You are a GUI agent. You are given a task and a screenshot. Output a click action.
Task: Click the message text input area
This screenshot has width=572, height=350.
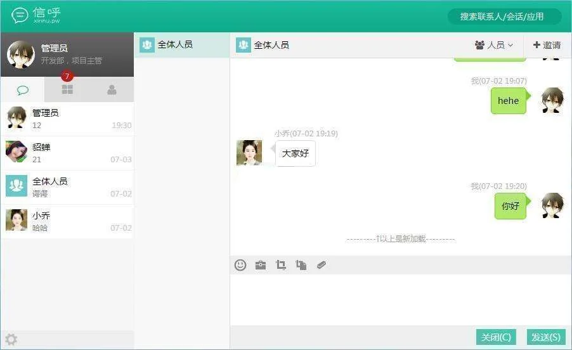400,299
